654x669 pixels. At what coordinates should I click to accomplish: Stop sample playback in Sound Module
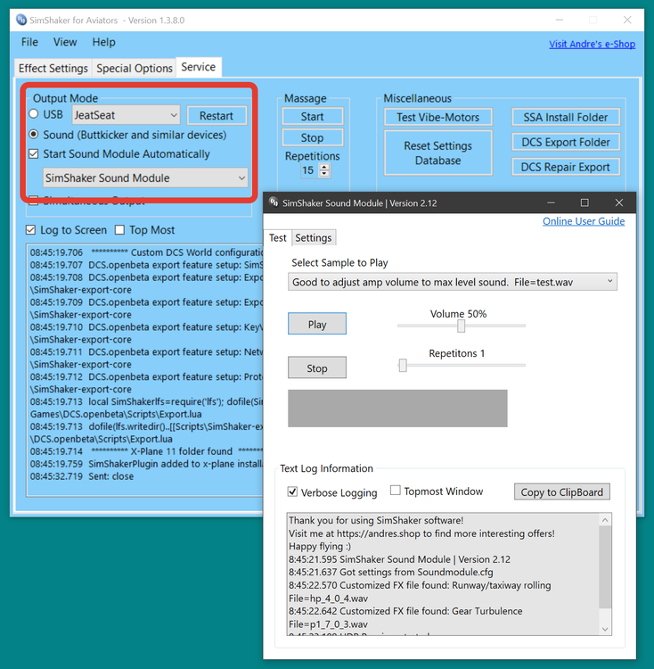pyautogui.click(x=317, y=368)
